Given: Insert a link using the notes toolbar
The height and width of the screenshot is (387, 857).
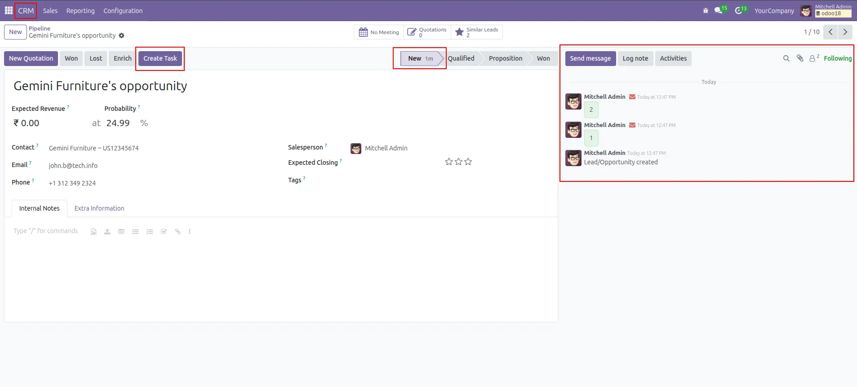Looking at the screenshot, I should (178, 232).
